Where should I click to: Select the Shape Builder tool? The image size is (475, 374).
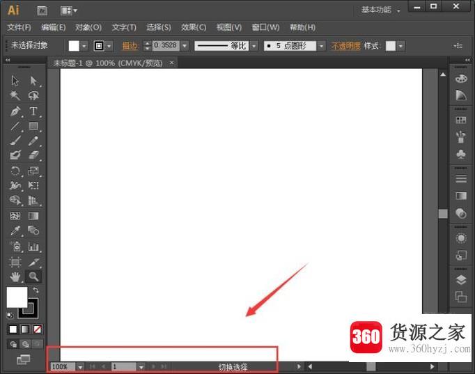pos(15,200)
